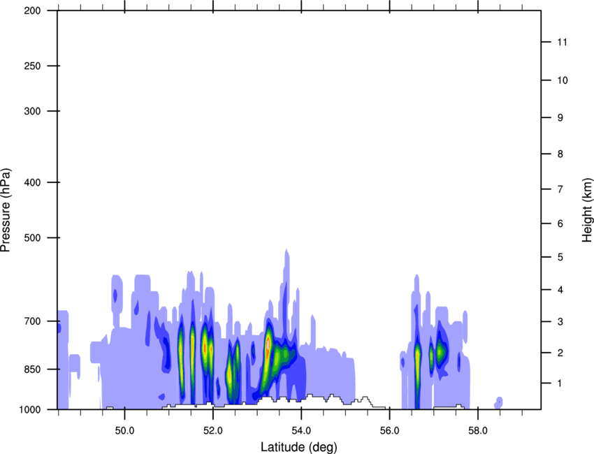Click the 54.0 latitude tick label
The image size is (594, 454).
click(x=301, y=431)
